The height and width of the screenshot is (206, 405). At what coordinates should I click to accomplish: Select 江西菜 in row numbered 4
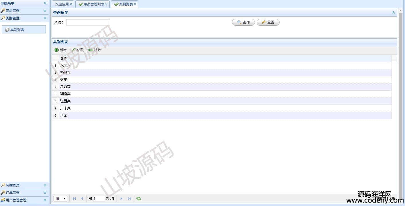[x=222, y=87]
